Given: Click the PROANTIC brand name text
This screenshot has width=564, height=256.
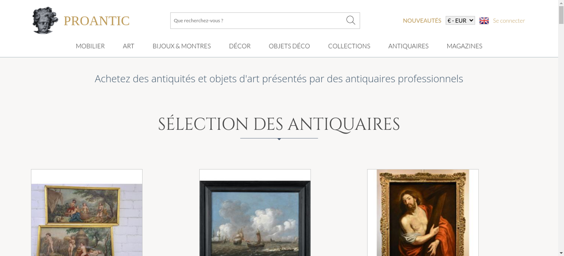Looking at the screenshot, I should coord(96,21).
